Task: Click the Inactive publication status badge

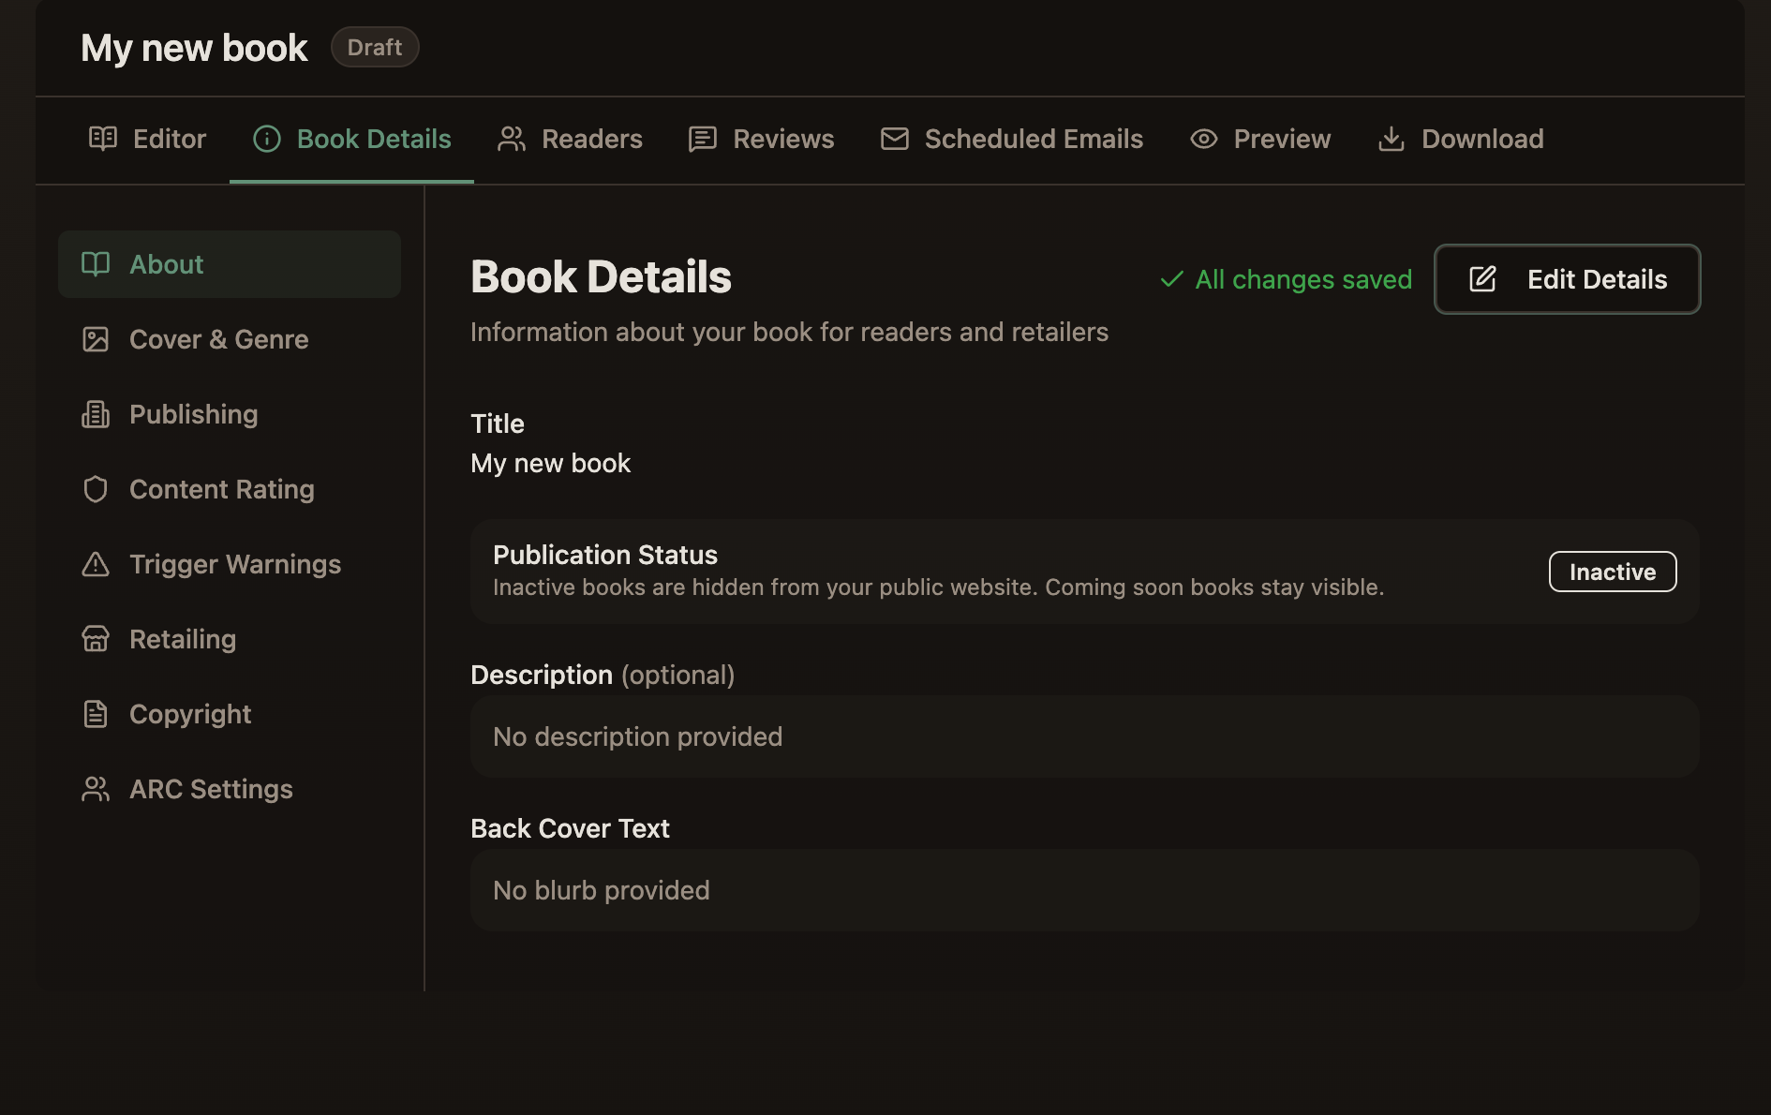Action: [1613, 572]
